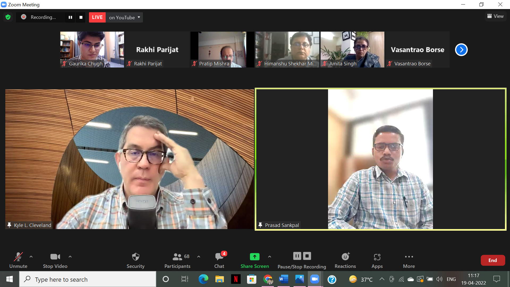
Task: Toggle Stop Video camera button
Action: (55, 257)
